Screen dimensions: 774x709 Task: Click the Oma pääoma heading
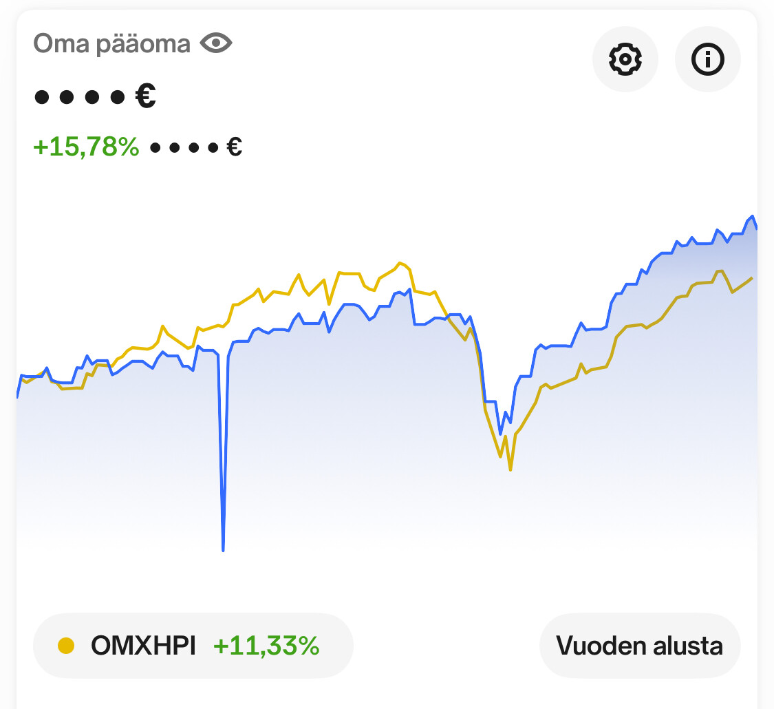click(x=111, y=43)
